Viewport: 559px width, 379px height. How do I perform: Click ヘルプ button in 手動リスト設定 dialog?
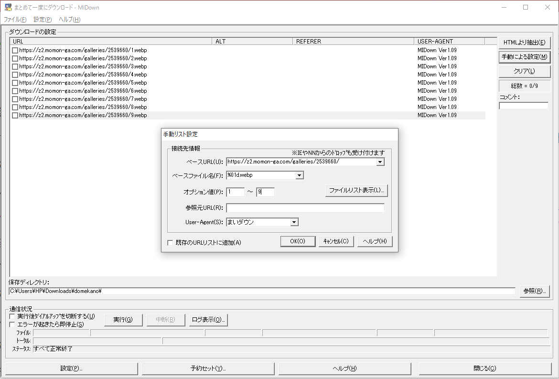(375, 241)
